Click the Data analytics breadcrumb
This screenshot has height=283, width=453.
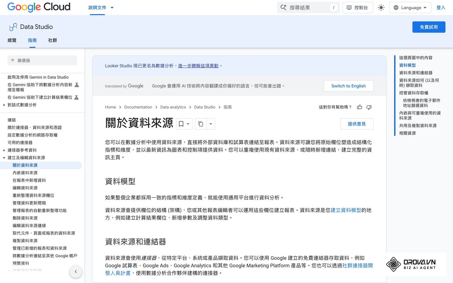point(173,107)
